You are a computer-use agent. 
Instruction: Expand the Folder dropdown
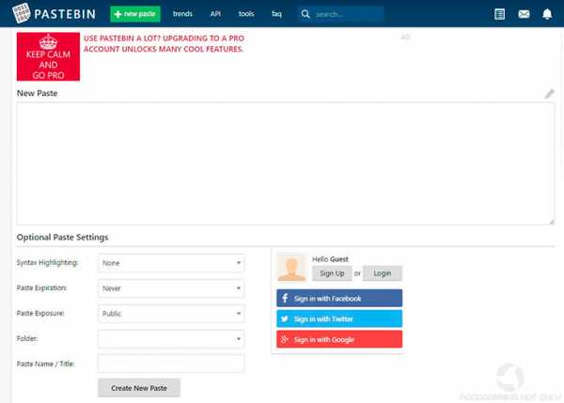point(171,338)
